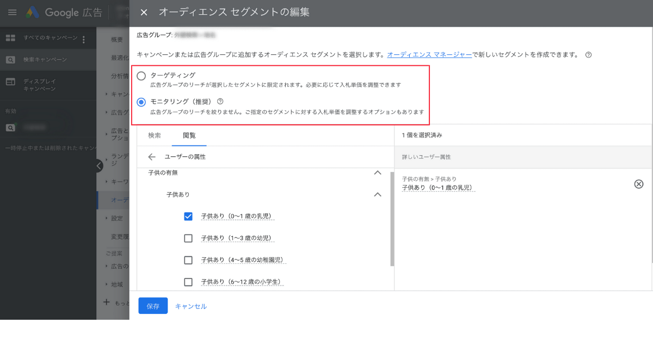
Task: Expand 地域 item in background sidebar
Action: tap(107, 284)
